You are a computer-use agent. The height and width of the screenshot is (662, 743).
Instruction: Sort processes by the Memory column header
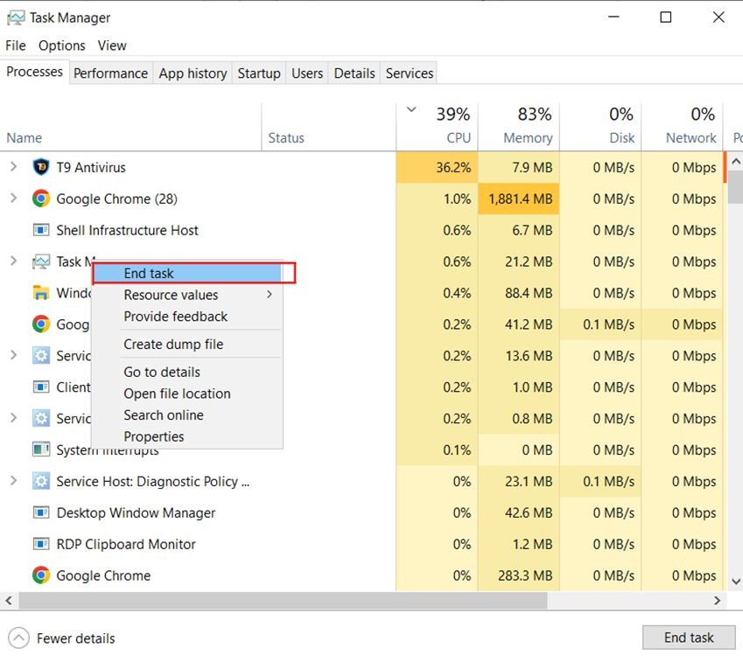point(527,137)
